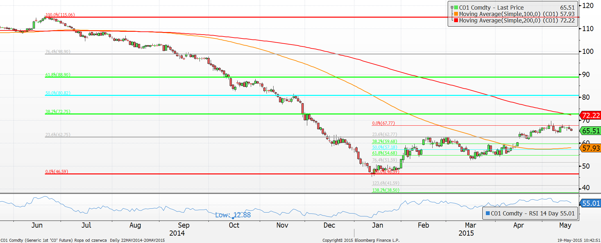This screenshot has height=243, width=601.
Task: Select the 61.8%(54.68) retracement label
Action: click(385, 153)
